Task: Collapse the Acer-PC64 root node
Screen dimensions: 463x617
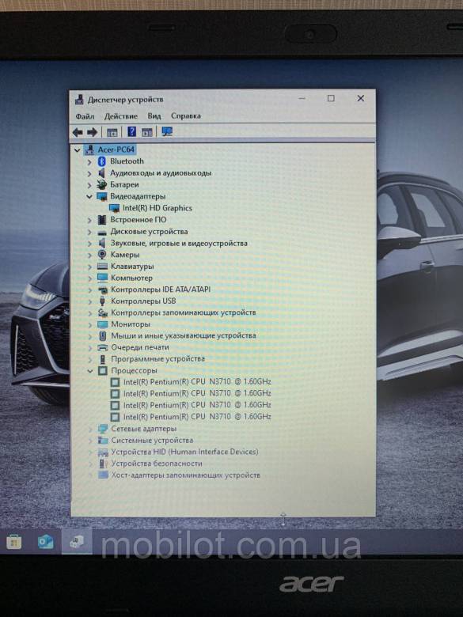Action: (78, 150)
